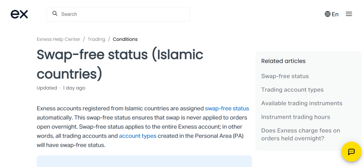Open the yellow live chat button
The height and width of the screenshot is (167, 364).
click(352, 152)
